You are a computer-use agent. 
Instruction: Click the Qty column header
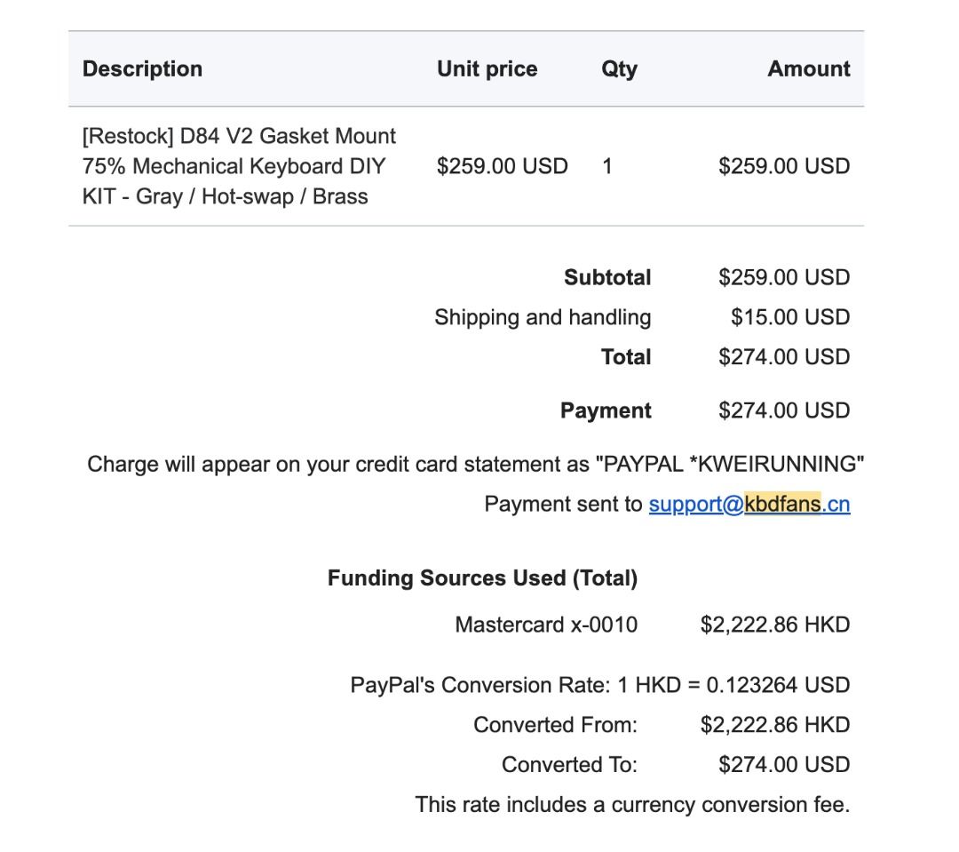619,69
